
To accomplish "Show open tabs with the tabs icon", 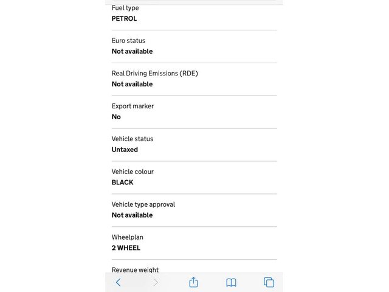I will [x=269, y=282].
